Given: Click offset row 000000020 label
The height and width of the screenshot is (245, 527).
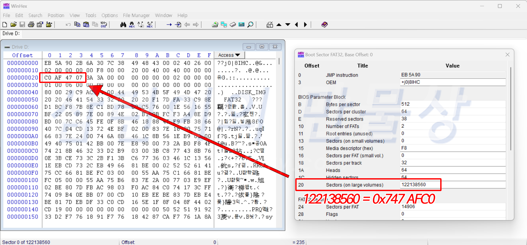Looking at the screenshot, I should [x=23, y=78].
